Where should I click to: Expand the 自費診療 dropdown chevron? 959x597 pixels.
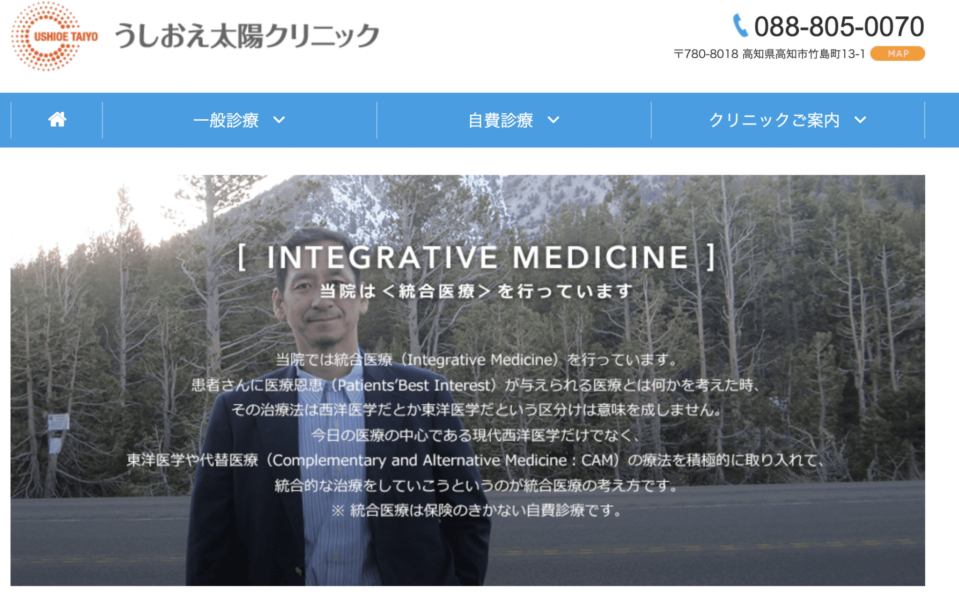(553, 120)
